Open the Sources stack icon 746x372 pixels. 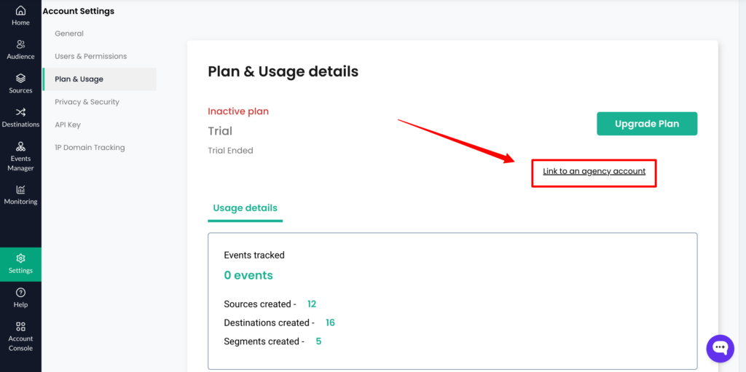[x=20, y=78]
